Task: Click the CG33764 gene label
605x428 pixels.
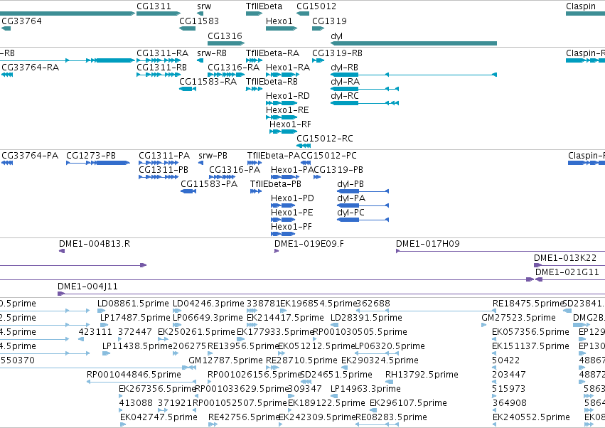Action: click(x=21, y=21)
